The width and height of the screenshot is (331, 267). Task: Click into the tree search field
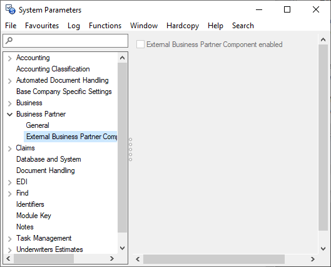coord(66,41)
